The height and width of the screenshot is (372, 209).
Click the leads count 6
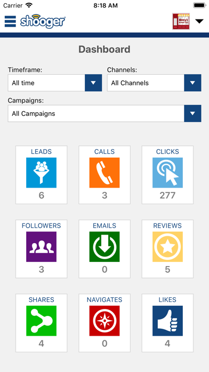click(41, 196)
